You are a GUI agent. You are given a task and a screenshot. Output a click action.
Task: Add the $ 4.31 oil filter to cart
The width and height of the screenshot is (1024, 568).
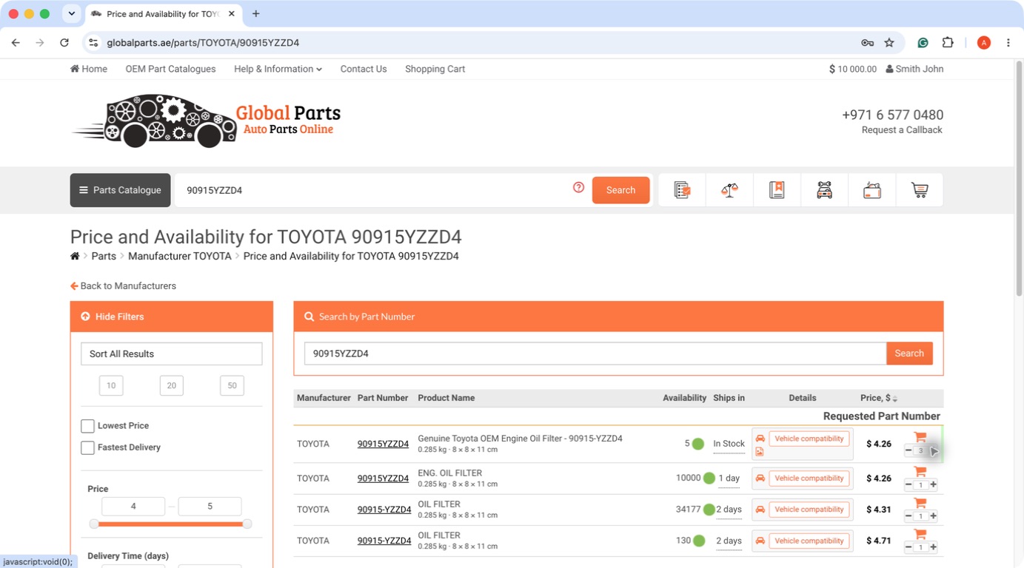(920, 503)
